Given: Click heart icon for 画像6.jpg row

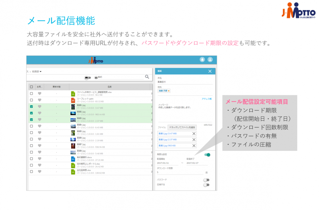Looking at the screenshot, I should (40, 139).
